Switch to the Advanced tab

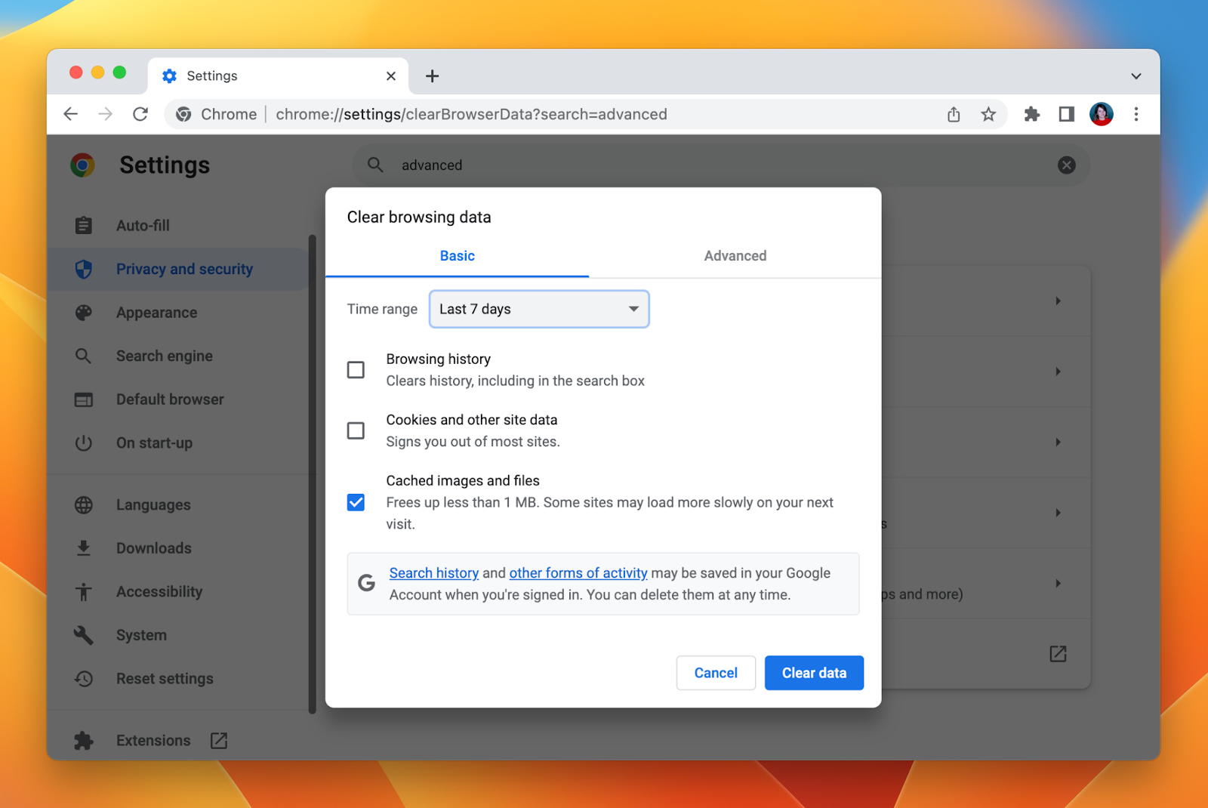(x=735, y=256)
